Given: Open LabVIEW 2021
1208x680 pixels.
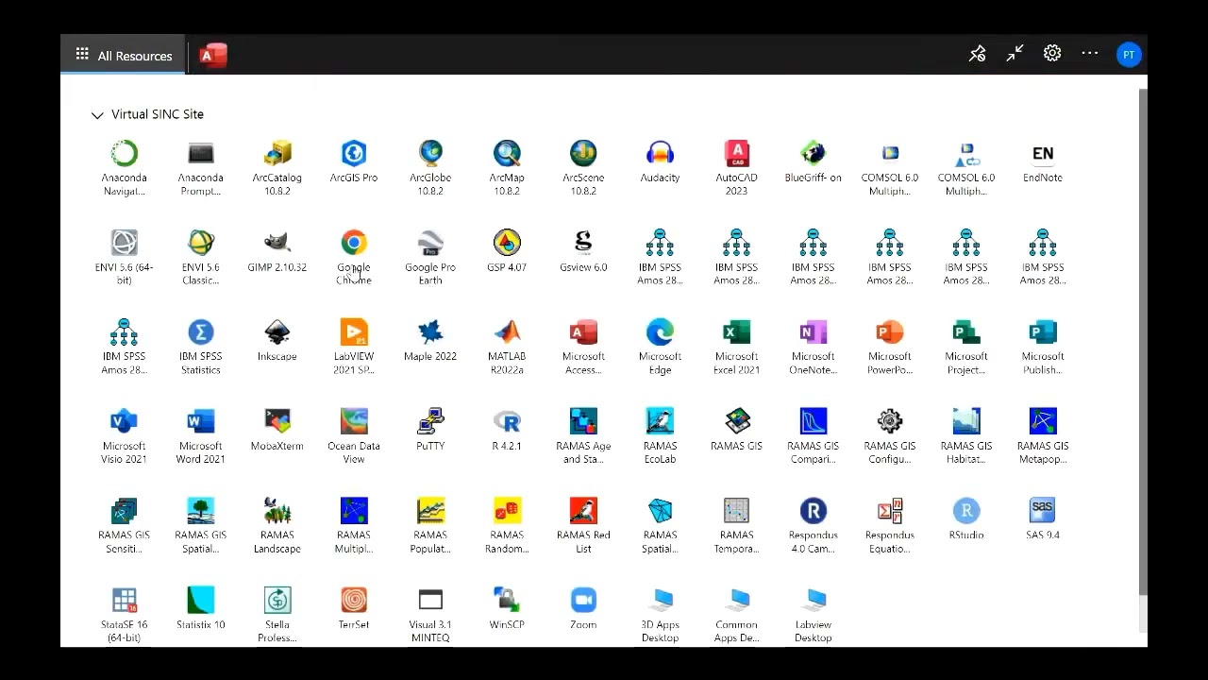Looking at the screenshot, I should tap(354, 347).
